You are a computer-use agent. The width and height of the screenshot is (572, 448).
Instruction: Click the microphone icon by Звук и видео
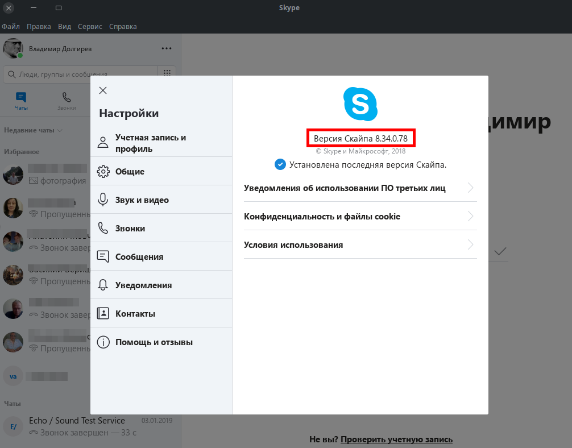tap(103, 200)
